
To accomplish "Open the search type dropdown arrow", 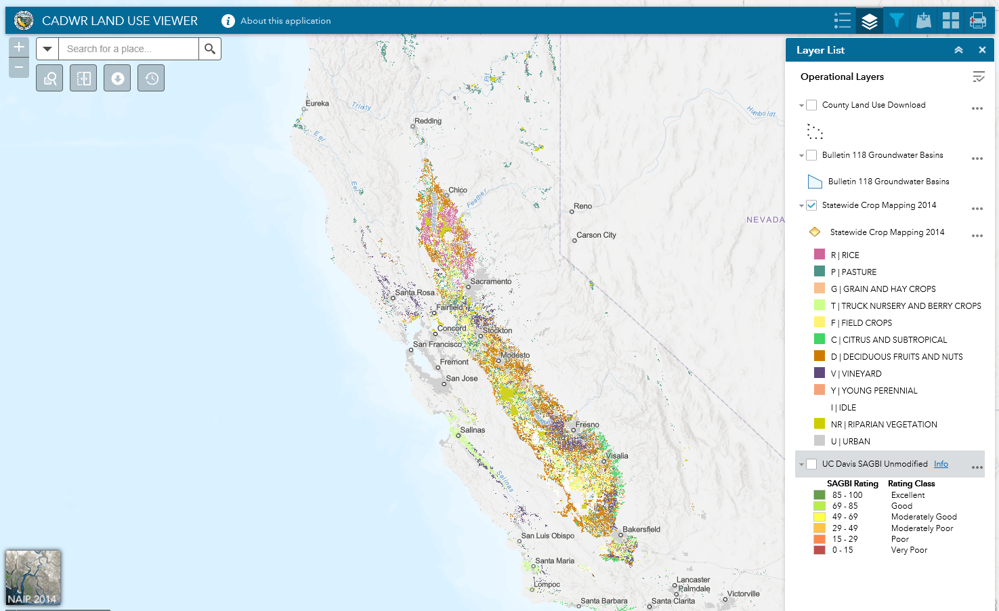I will pos(47,49).
